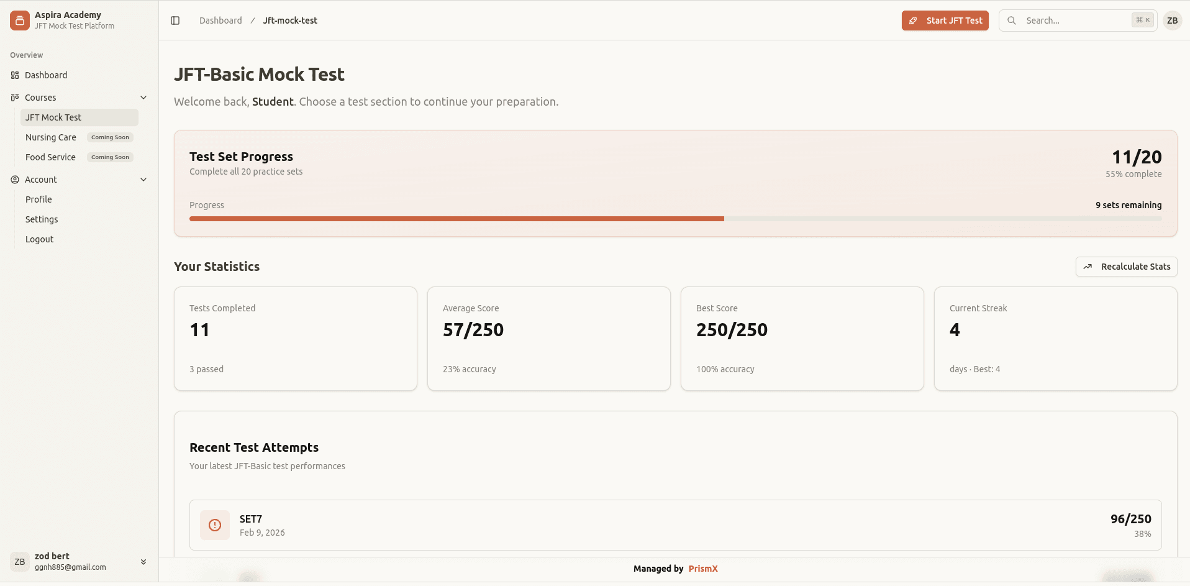Open the PrismX link in footer
The width and height of the screenshot is (1190, 586).
(703, 569)
